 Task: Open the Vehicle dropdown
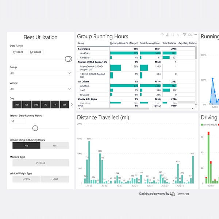[x=41, y=89]
